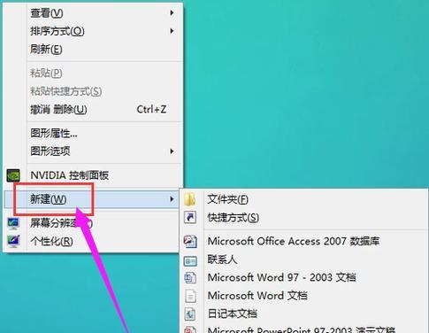Create a new 日记本文档

tap(304, 314)
